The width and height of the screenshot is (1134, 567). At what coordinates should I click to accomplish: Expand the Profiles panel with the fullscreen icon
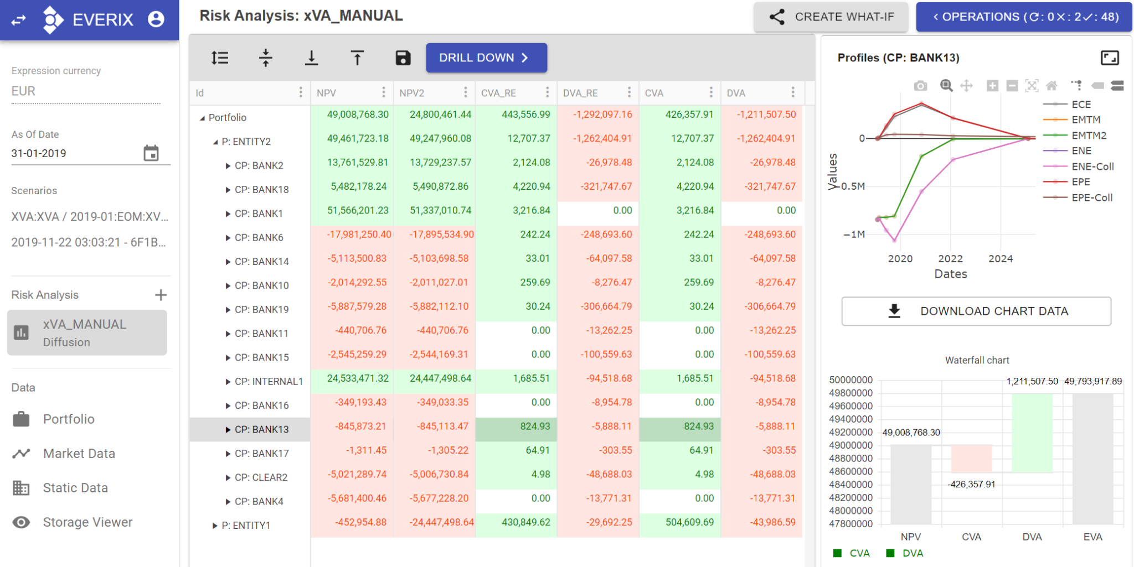1110,58
